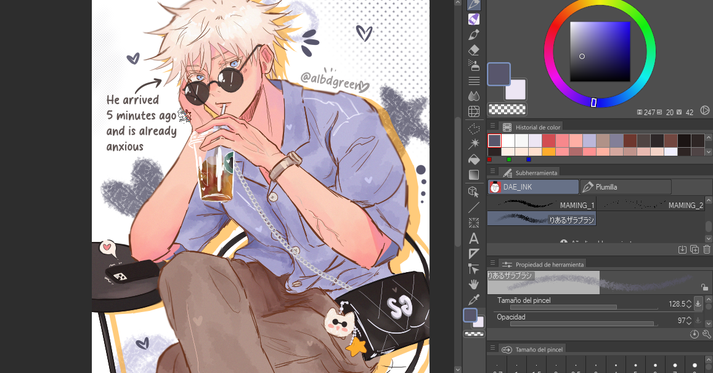Pick the Eyedropper tool
713x373 pixels.
[474, 299]
